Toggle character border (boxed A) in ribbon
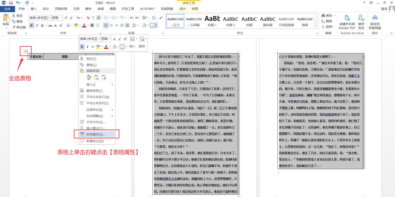 pyautogui.click(x=99, y=18)
